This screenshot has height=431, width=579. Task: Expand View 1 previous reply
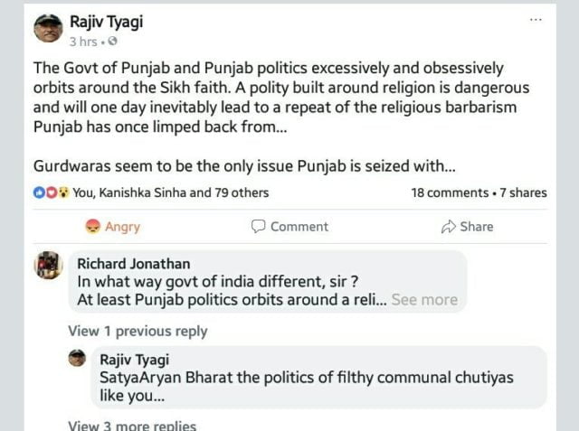138,331
